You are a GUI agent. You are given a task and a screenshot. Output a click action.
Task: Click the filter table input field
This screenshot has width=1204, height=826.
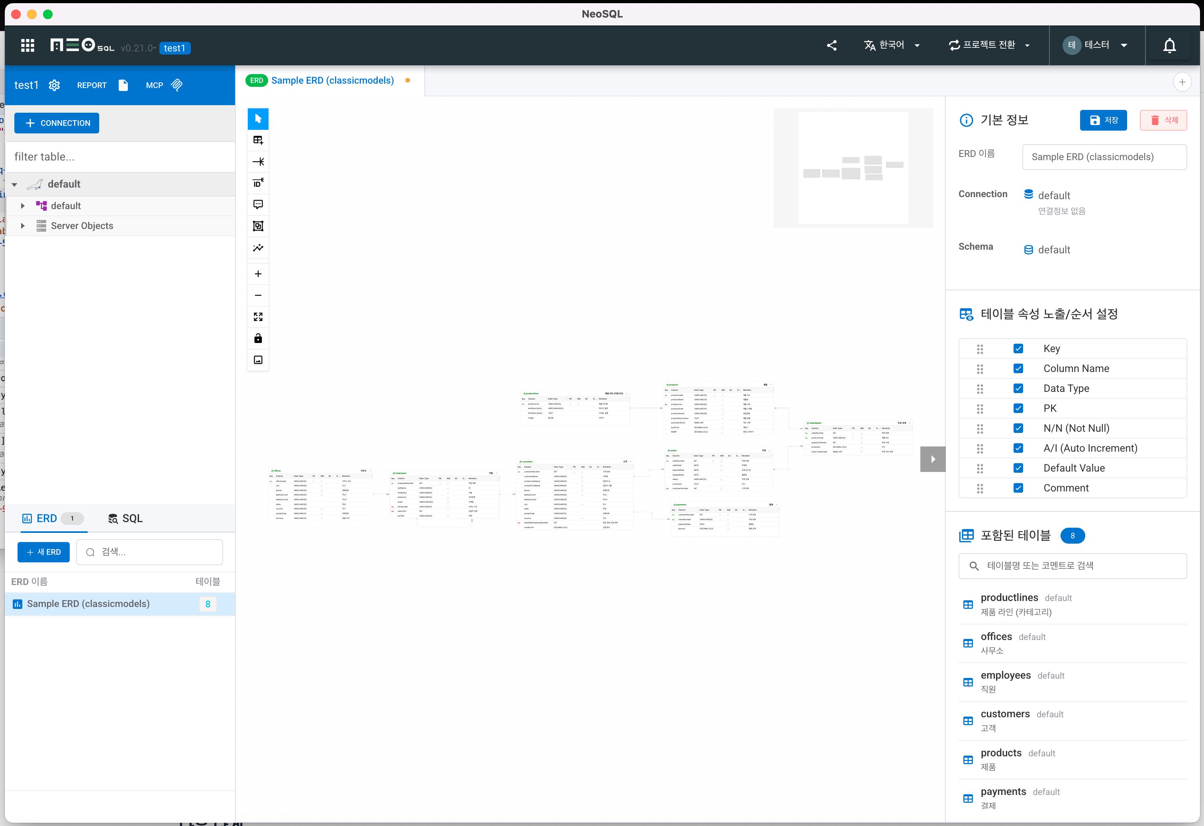tap(120, 157)
